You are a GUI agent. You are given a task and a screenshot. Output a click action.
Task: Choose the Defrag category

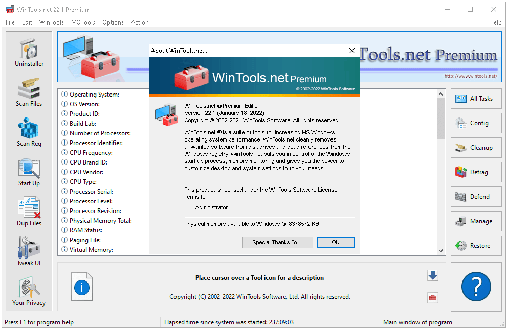click(476, 172)
